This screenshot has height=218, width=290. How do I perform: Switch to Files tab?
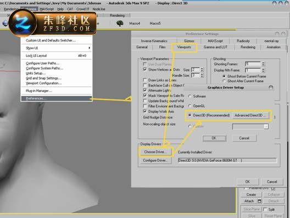coord(162,47)
